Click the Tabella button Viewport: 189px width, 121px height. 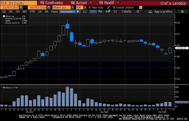[126, 12]
